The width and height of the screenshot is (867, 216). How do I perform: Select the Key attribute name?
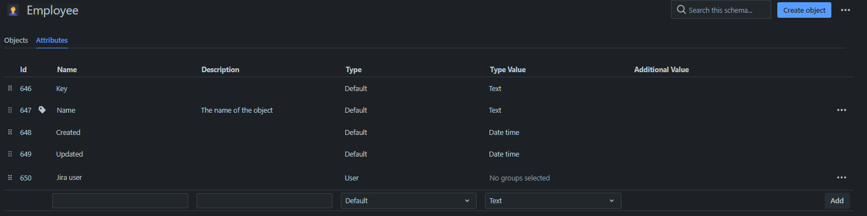point(62,88)
